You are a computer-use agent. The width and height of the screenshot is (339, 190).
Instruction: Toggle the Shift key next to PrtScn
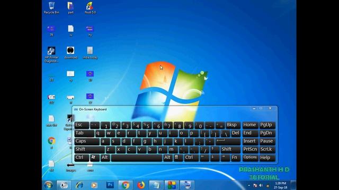coord(230,149)
